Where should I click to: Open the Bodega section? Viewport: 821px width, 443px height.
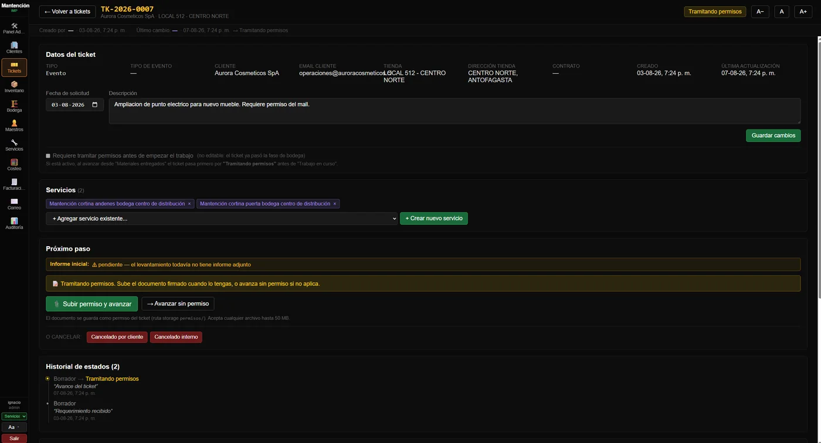coord(14,106)
